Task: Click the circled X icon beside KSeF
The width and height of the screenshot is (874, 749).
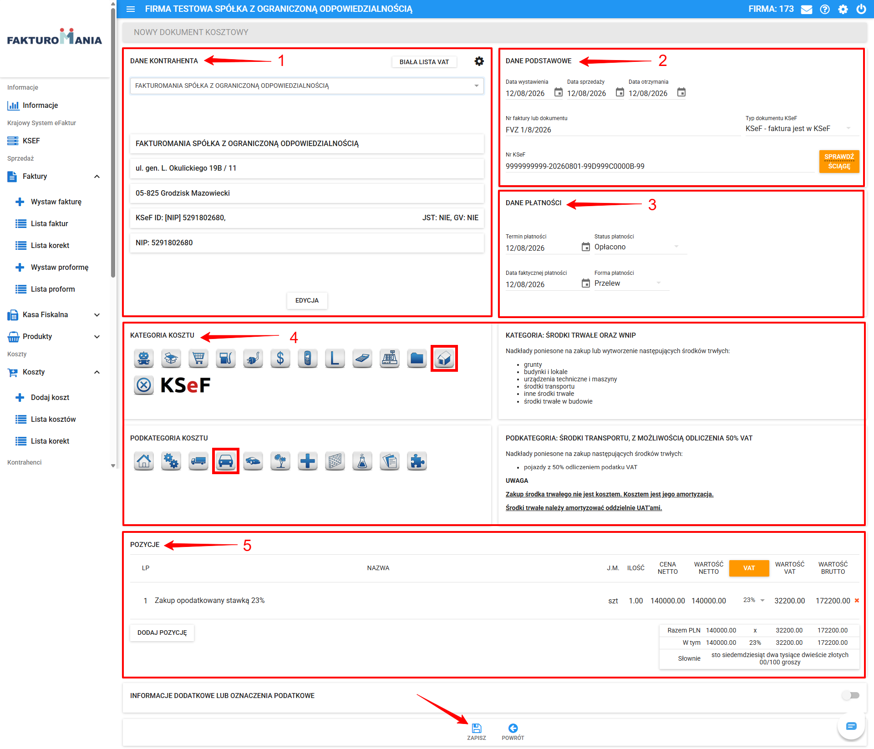Action: pos(144,385)
